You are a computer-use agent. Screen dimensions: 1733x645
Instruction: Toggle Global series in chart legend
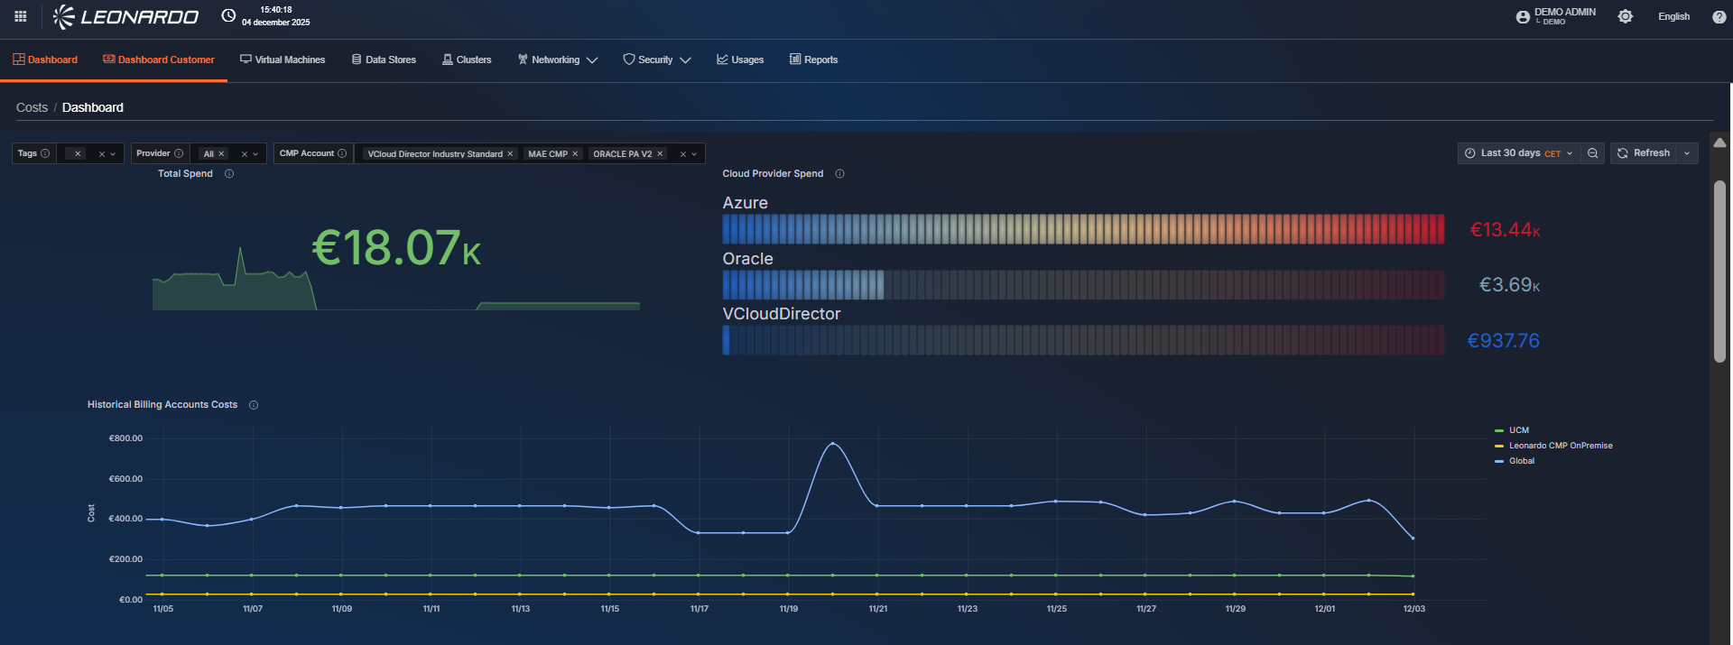click(1521, 461)
